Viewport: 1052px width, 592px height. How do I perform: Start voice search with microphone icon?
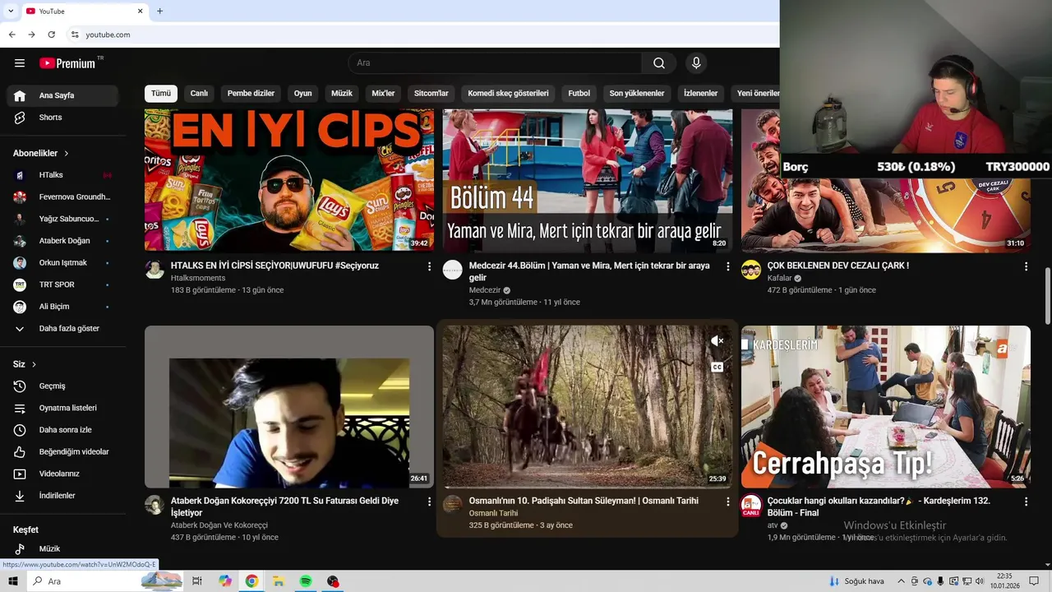(696, 63)
